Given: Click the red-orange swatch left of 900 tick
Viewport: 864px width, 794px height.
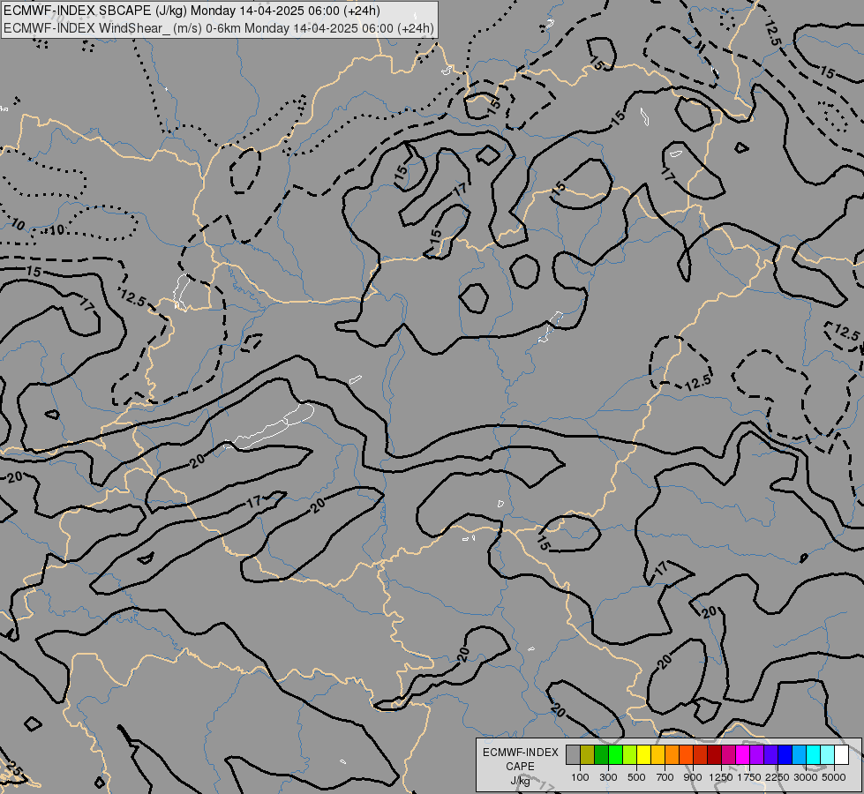Looking at the screenshot, I should pyautogui.click(x=686, y=755).
